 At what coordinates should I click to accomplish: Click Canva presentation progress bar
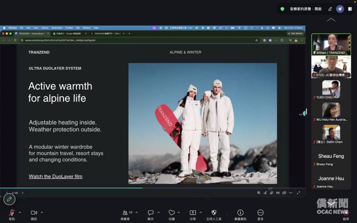[153, 188]
